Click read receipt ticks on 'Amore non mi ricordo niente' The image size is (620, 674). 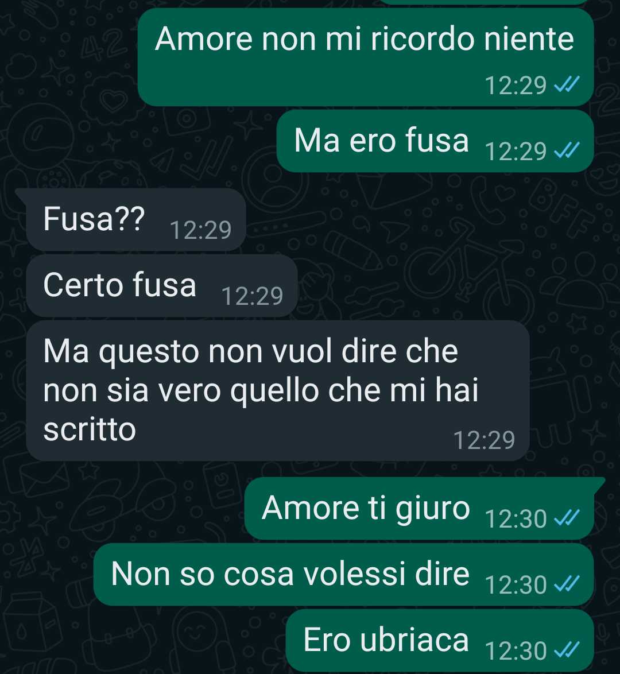(567, 84)
